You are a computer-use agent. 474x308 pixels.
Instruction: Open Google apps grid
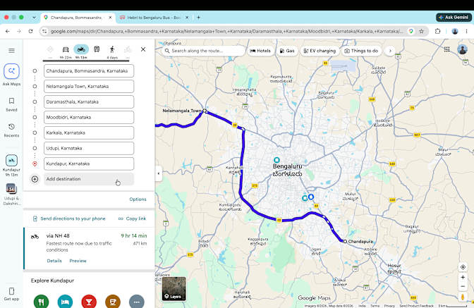446,49
